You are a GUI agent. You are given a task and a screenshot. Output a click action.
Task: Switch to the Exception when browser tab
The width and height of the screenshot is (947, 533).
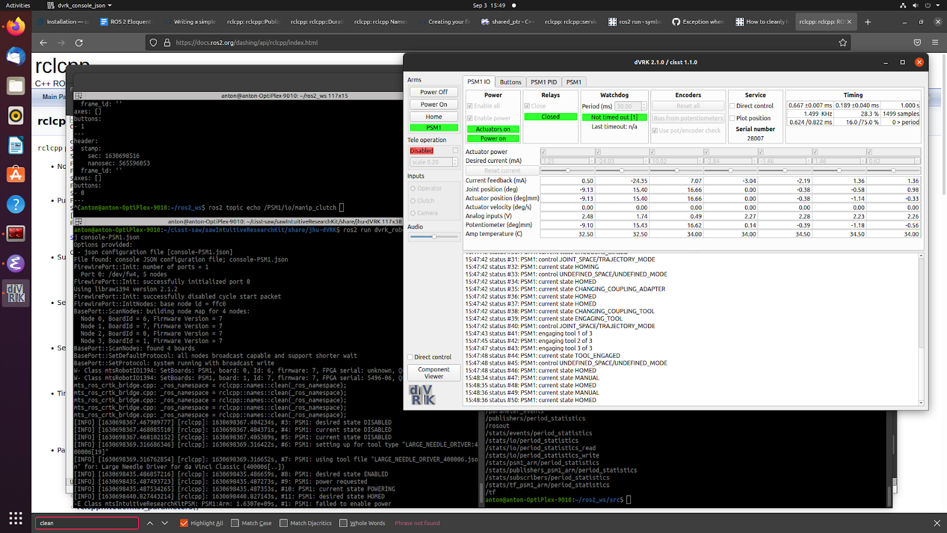point(699,22)
